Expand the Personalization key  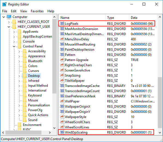point(19,105)
